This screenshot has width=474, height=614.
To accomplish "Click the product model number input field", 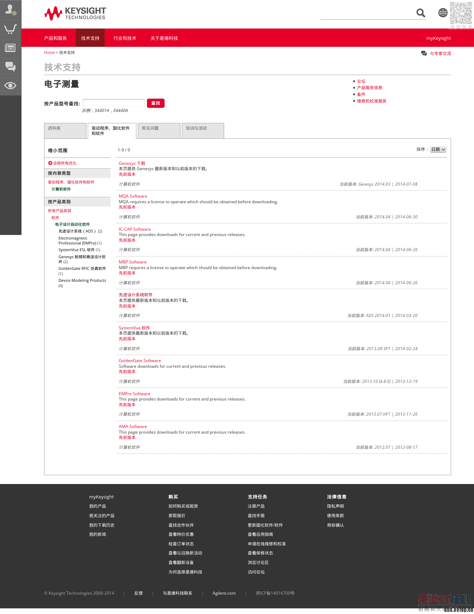I will (x=114, y=103).
